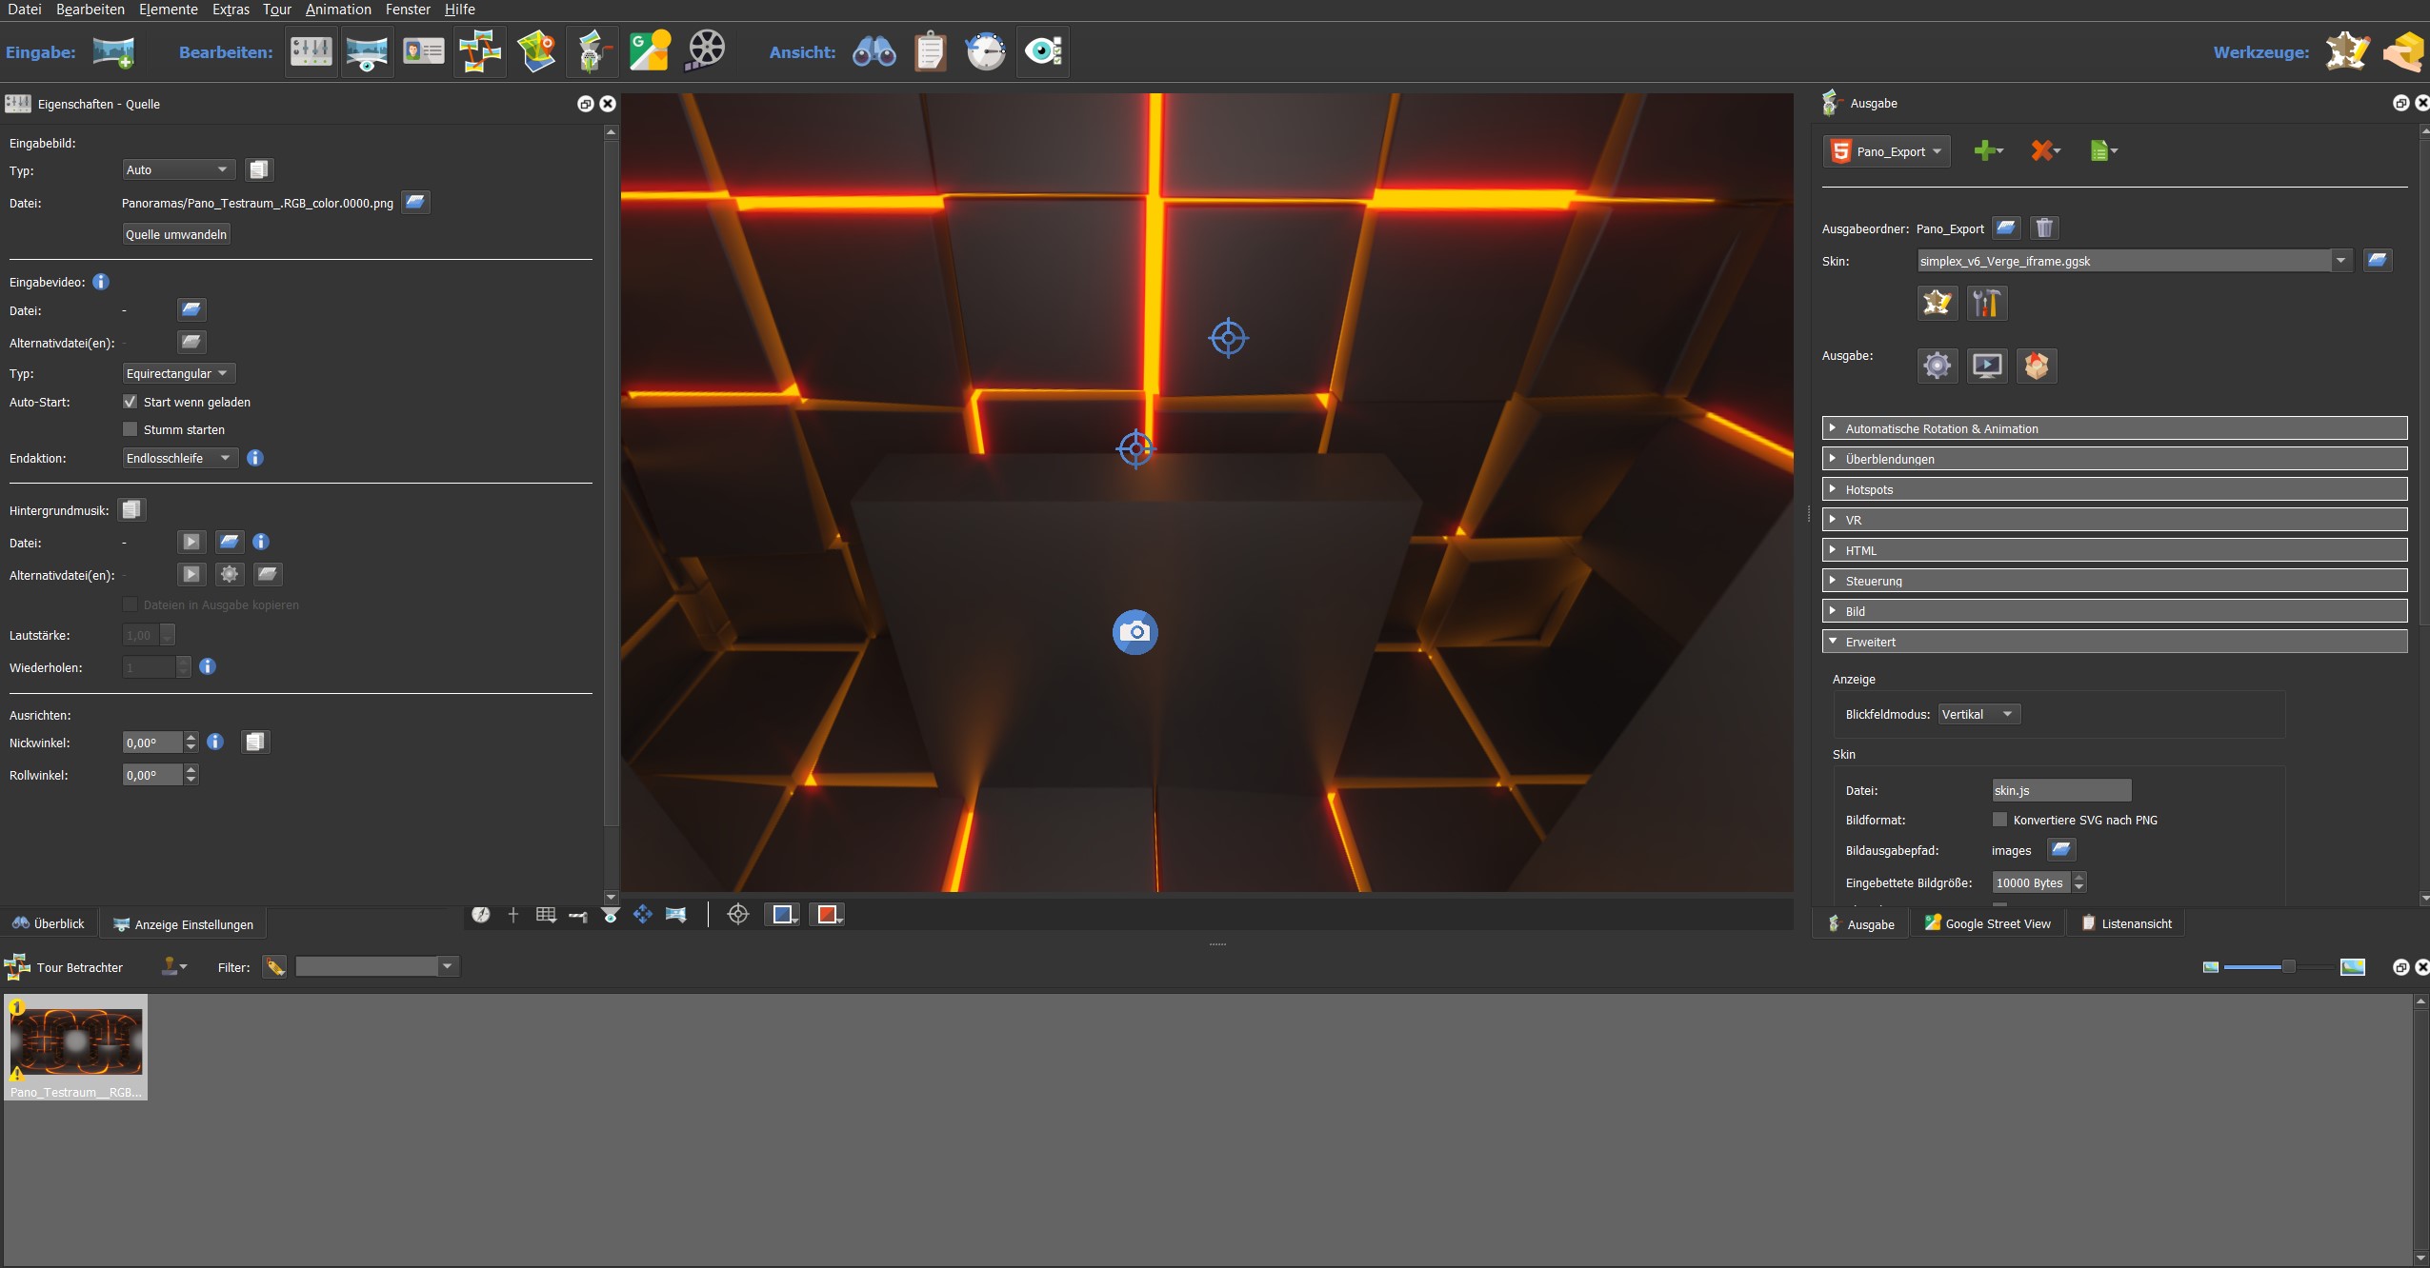The image size is (2430, 1268).
Task: Toggle grid overlay in viewer toolbar
Action: point(546,915)
